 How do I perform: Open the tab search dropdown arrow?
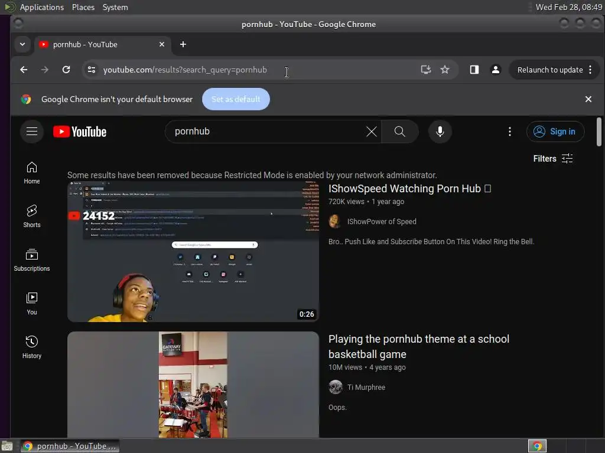22,44
